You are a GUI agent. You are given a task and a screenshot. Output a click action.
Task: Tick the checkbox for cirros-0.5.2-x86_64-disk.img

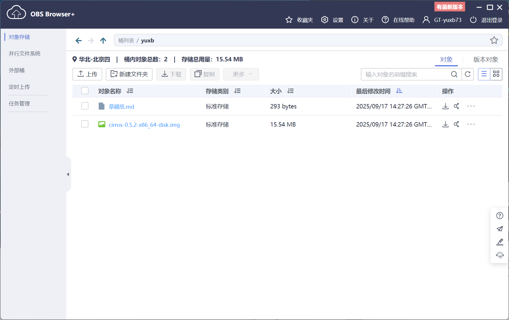point(85,124)
